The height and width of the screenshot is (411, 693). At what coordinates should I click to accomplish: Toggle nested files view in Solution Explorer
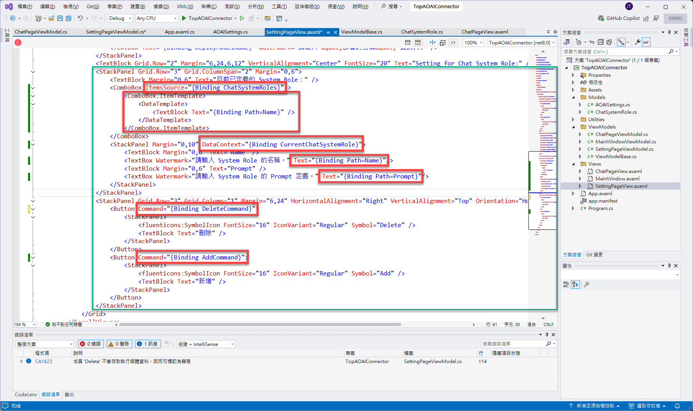pos(621,42)
